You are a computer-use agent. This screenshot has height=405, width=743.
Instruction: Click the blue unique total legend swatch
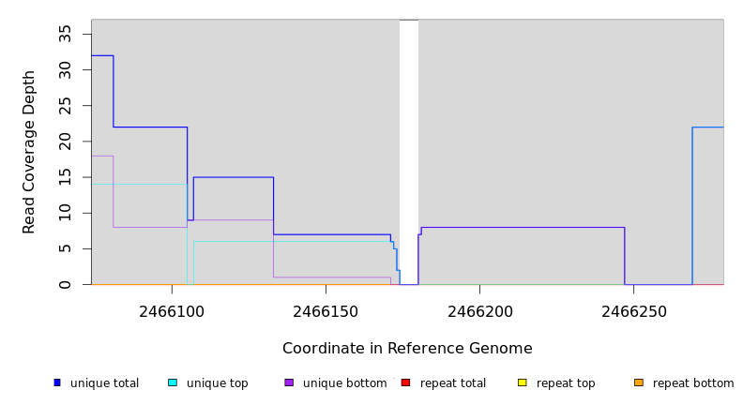[57, 382]
